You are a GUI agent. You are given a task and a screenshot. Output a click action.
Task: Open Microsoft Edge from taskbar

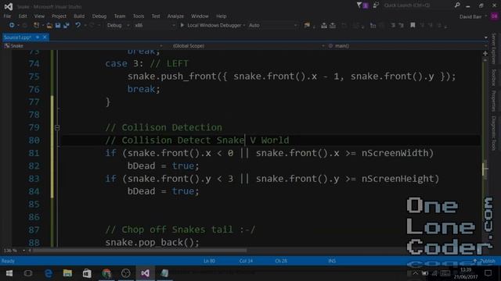49,273
